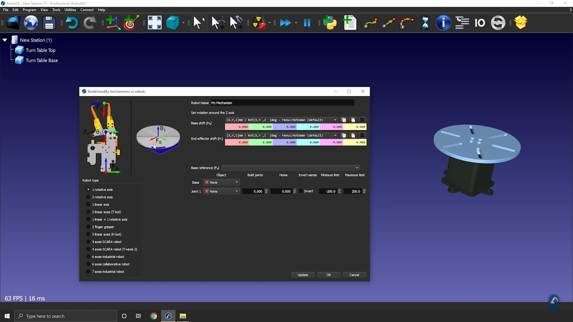Click the IO instruction icon
The width and height of the screenshot is (573, 322).
[480, 23]
